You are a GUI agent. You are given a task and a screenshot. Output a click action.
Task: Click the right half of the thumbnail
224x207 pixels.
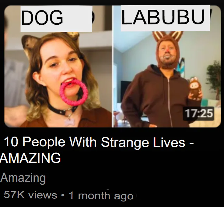click(167, 66)
